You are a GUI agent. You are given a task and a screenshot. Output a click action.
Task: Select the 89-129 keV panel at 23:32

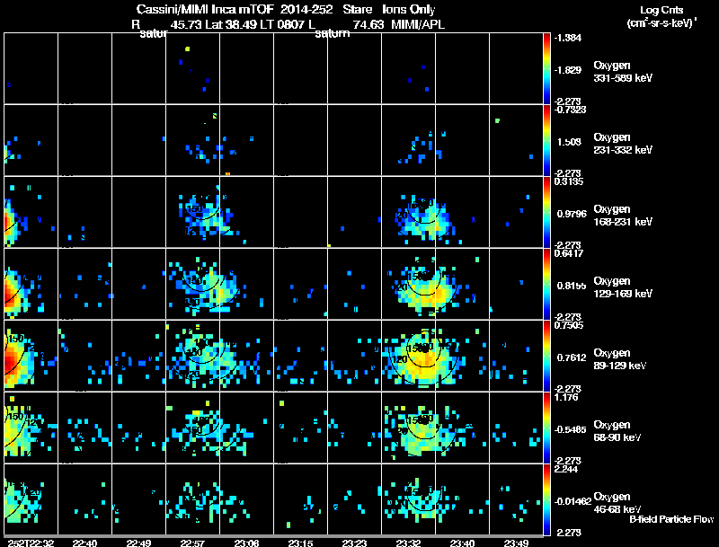409,356
